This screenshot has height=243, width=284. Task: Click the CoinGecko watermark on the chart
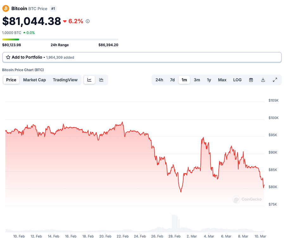[247, 199]
